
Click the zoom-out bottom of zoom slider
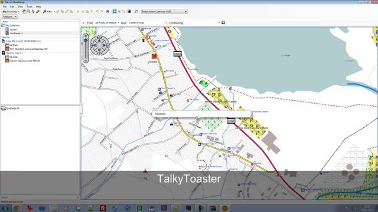86,60
